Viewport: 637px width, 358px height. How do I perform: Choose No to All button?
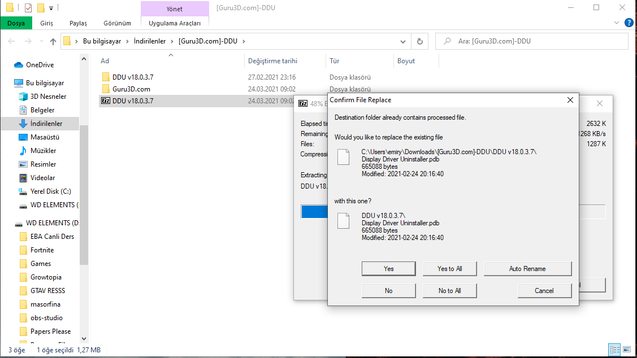point(449,291)
